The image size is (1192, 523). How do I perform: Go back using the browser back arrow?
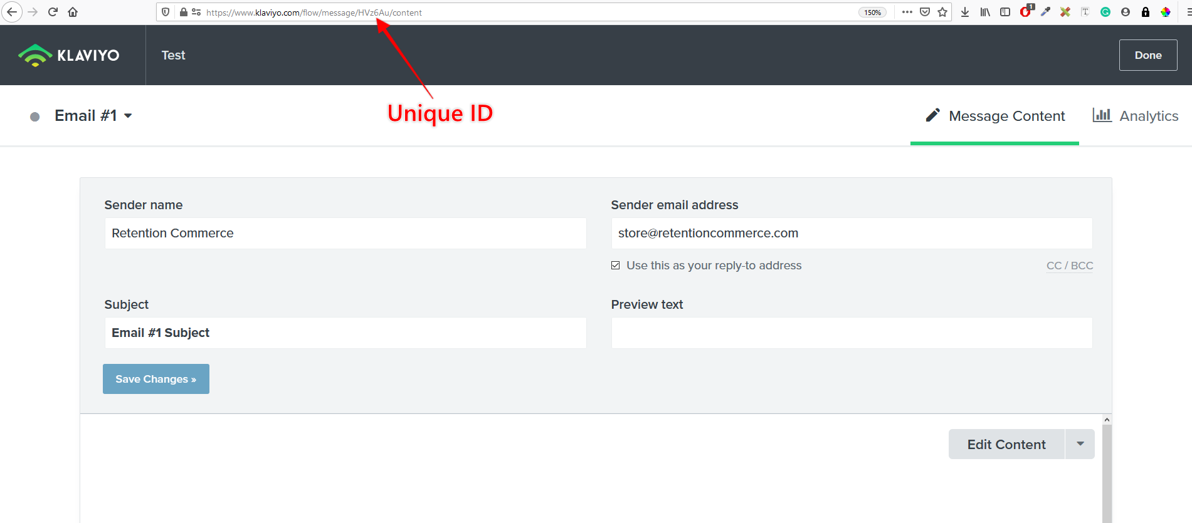(x=12, y=12)
